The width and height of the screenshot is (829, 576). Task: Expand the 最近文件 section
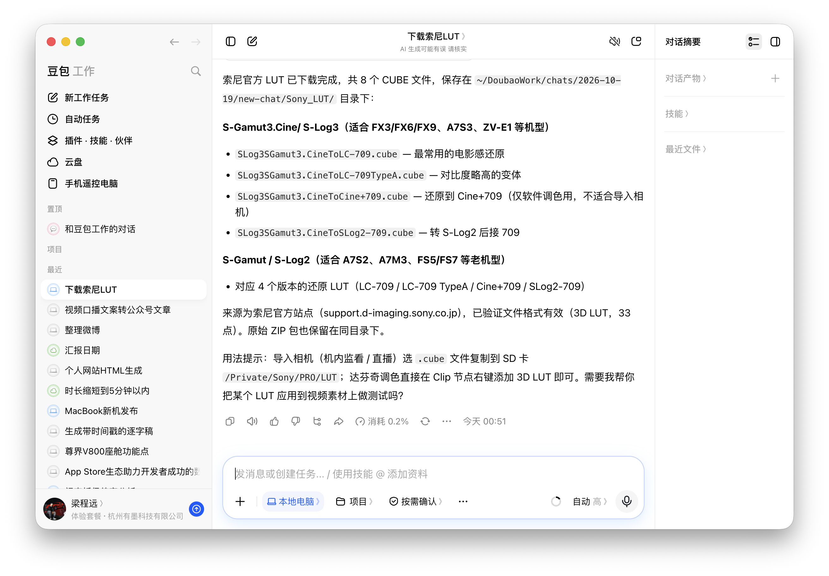tap(686, 149)
